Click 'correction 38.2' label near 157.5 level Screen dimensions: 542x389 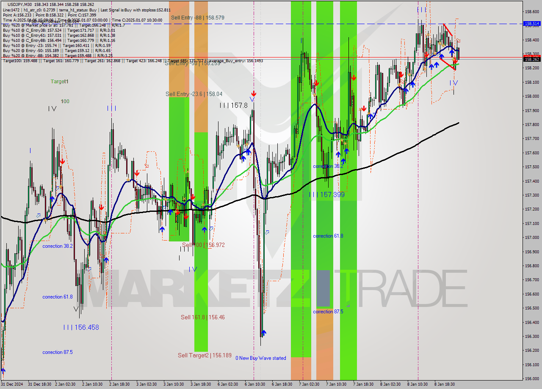click(x=328, y=166)
